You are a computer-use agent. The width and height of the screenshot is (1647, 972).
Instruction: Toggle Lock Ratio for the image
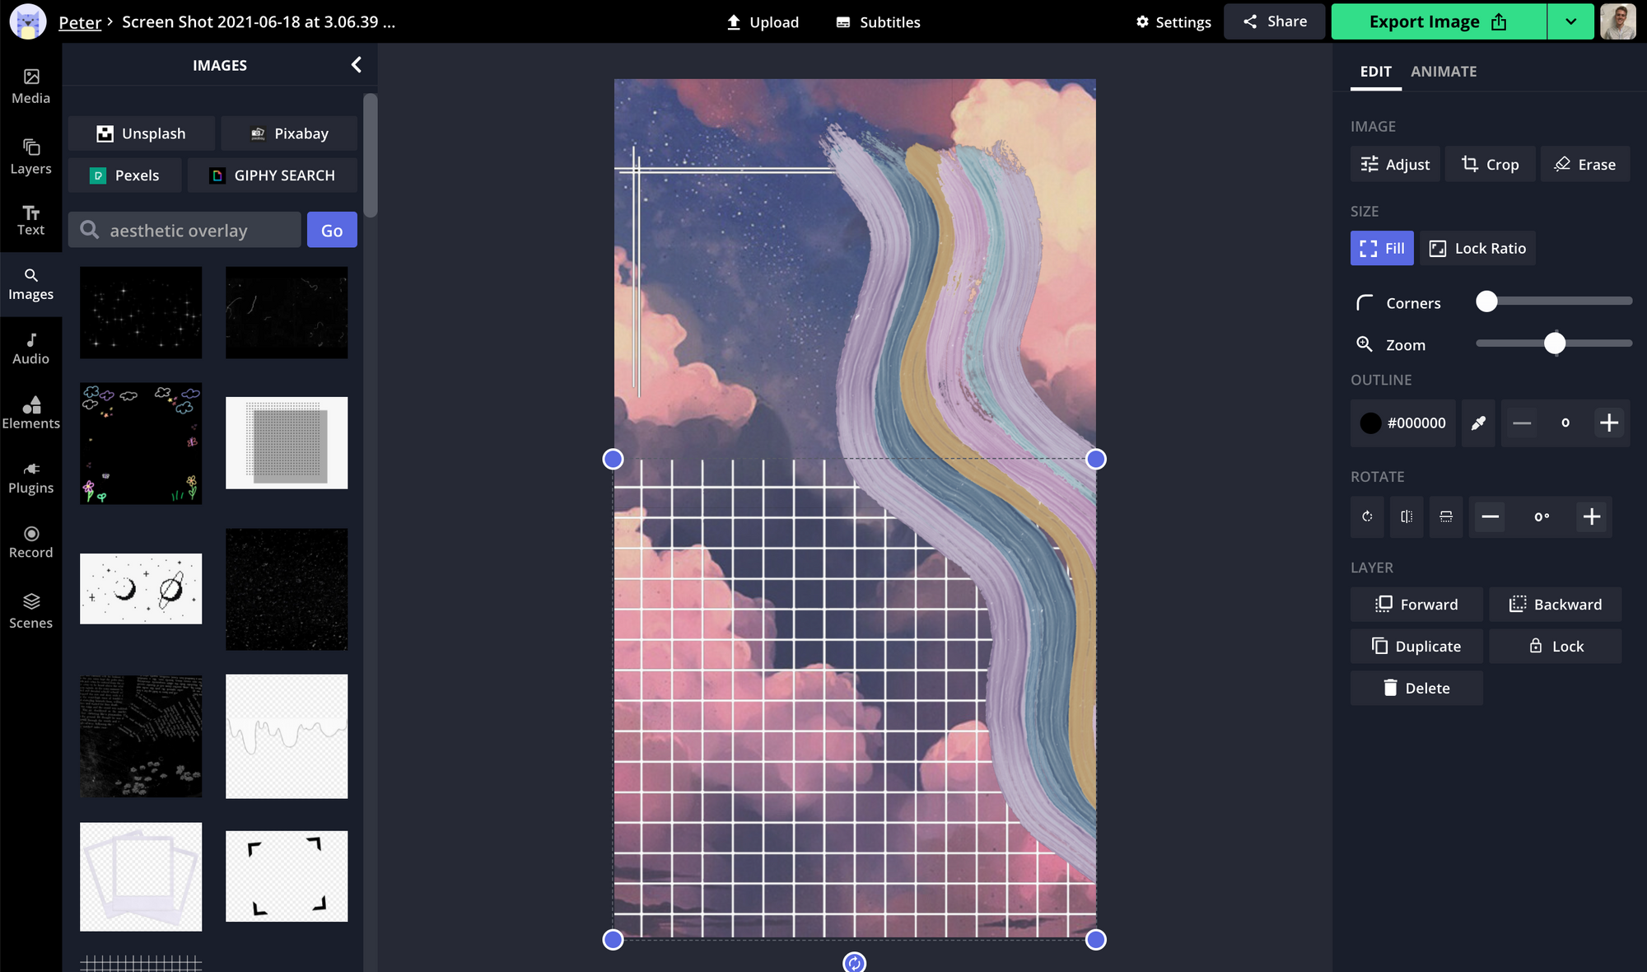(1477, 248)
